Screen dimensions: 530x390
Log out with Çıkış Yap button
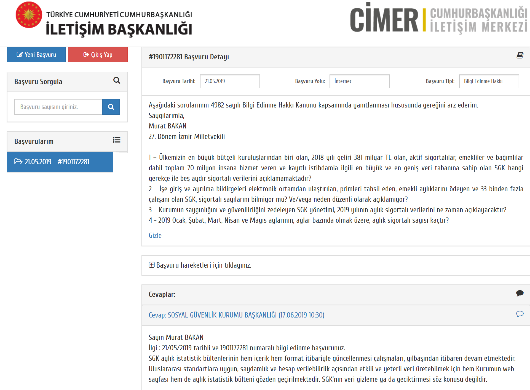pos(98,55)
